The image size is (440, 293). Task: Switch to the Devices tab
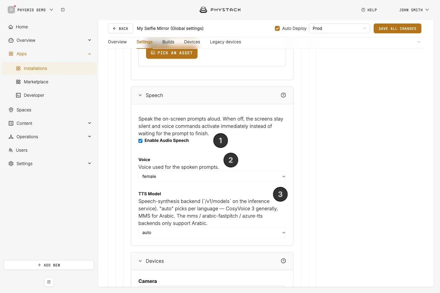[x=192, y=42]
